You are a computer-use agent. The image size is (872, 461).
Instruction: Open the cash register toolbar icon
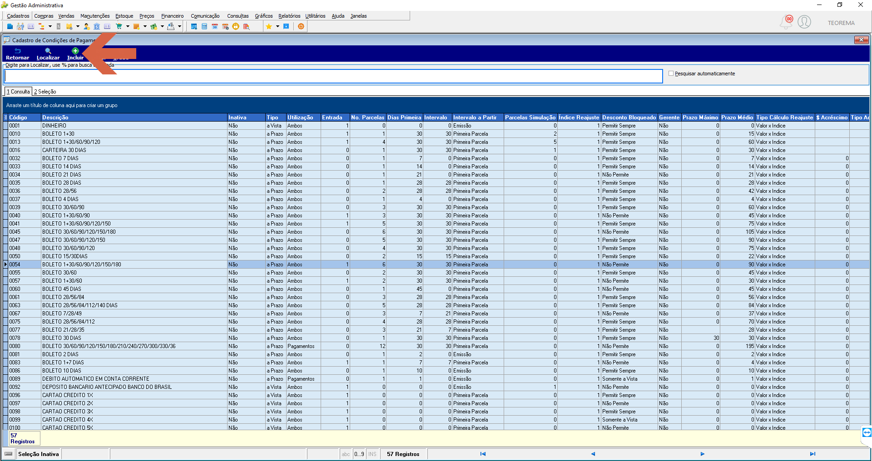[171, 27]
